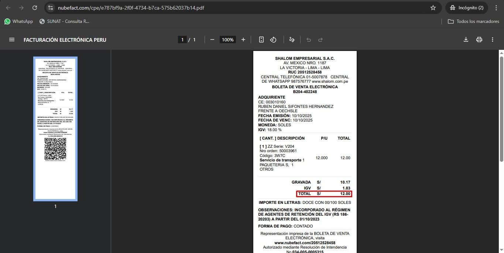
Task: Print the PDF document
Action: click(x=479, y=40)
